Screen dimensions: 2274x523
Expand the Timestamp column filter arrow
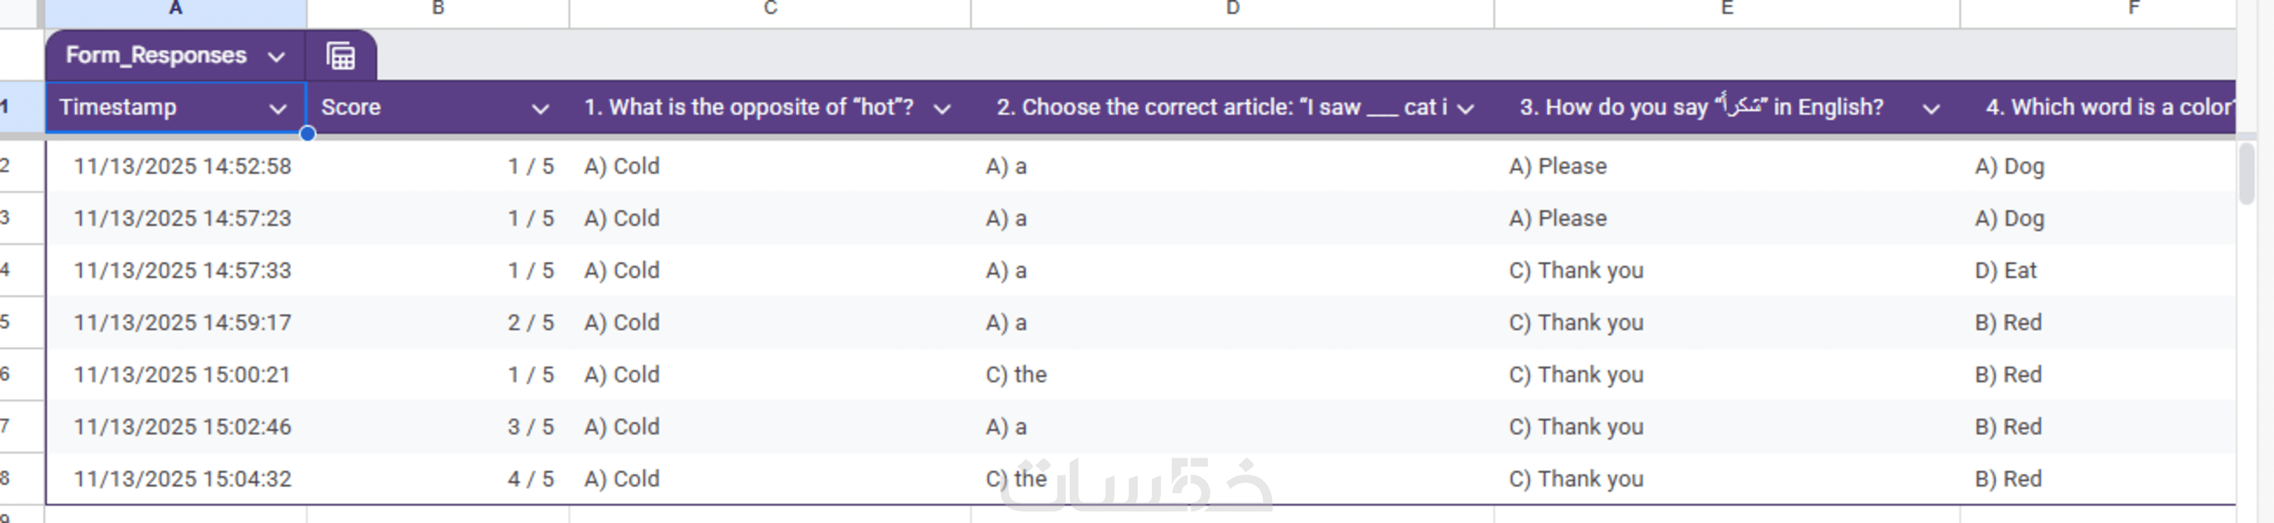click(277, 108)
